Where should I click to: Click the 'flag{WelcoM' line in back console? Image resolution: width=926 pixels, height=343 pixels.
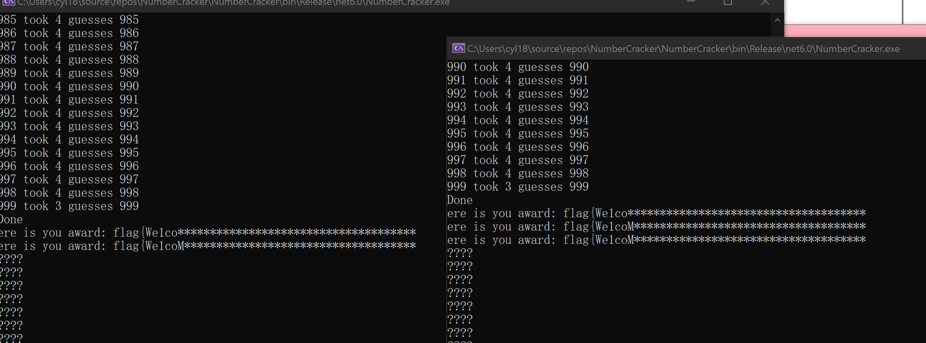pos(207,246)
